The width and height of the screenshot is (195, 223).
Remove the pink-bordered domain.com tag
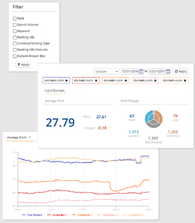(x=155, y=81)
